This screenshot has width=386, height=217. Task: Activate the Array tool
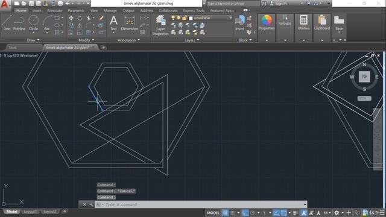[x=89, y=32]
